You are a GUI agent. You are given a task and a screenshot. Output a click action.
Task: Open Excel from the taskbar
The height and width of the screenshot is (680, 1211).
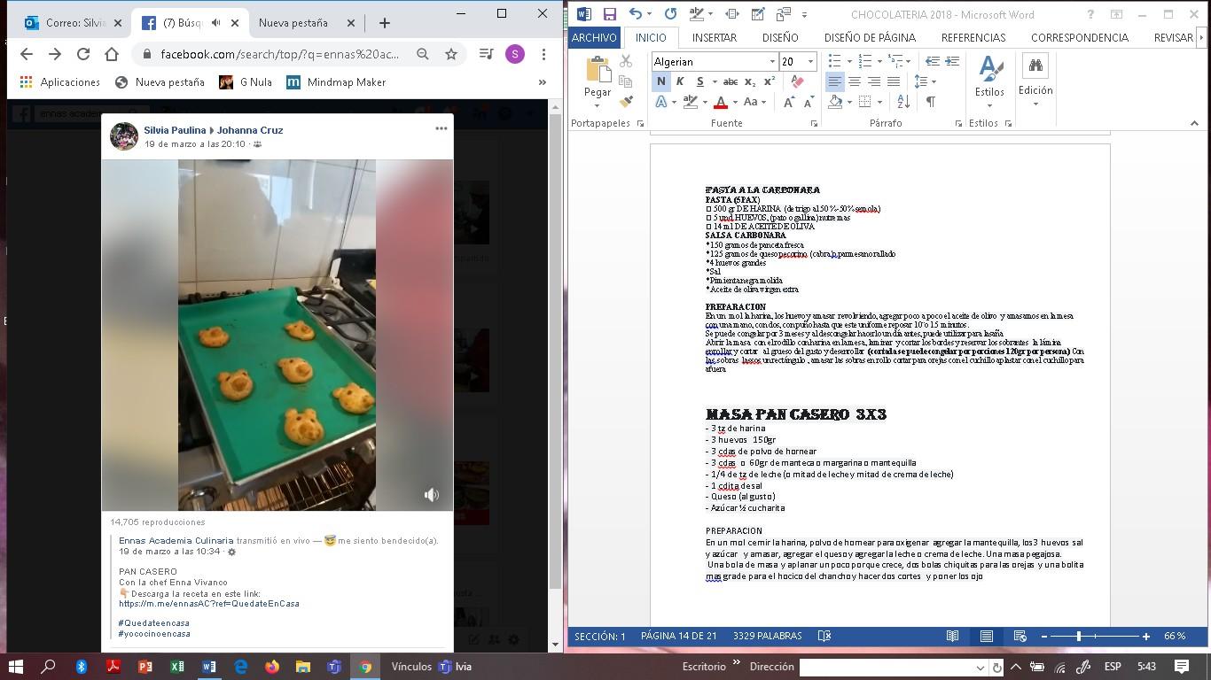click(x=177, y=667)
